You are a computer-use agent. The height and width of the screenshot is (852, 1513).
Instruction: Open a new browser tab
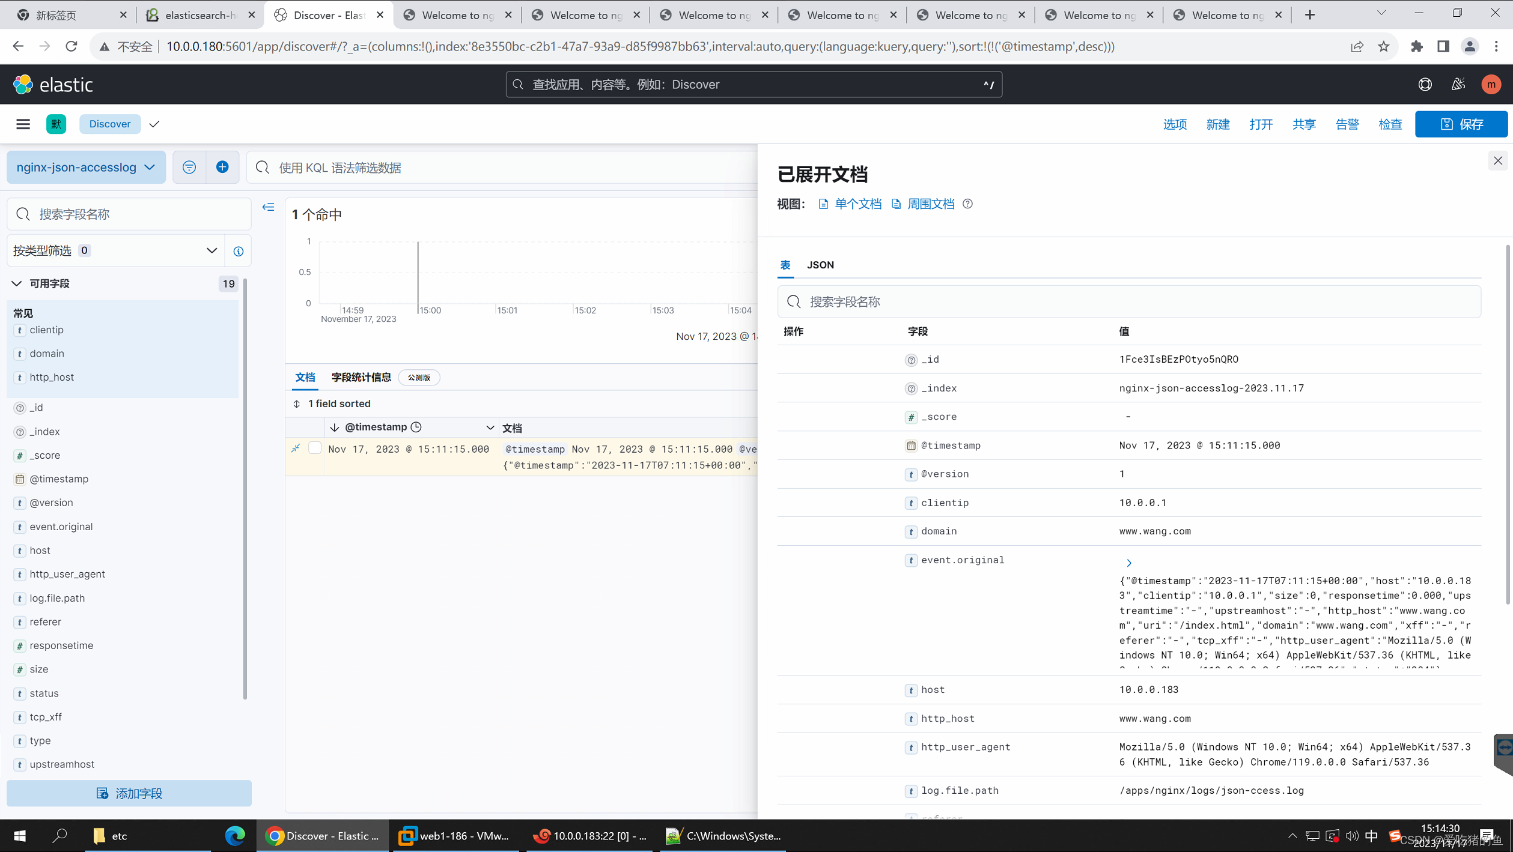tap(1310, 15)
